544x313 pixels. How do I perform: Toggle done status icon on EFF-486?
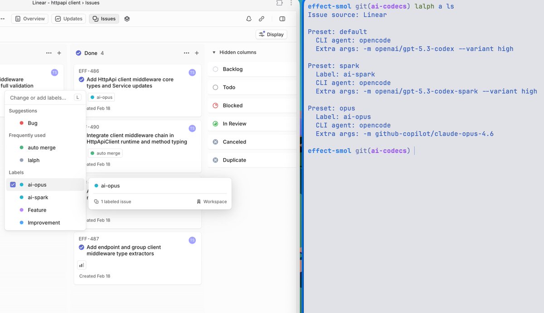(x=82, y=79)
